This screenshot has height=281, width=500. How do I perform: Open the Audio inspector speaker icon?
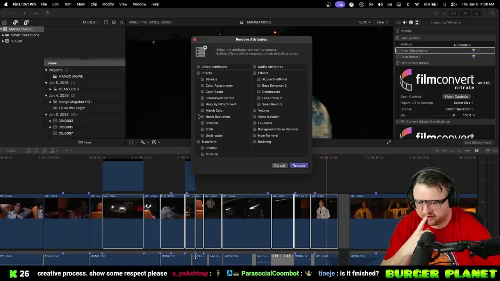tap(404, 22)
